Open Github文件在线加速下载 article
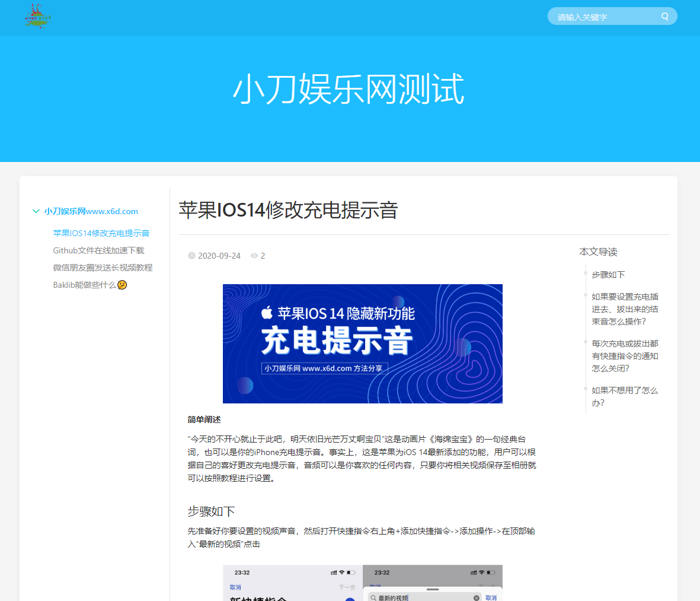700x601 pixels. [98, 250]
